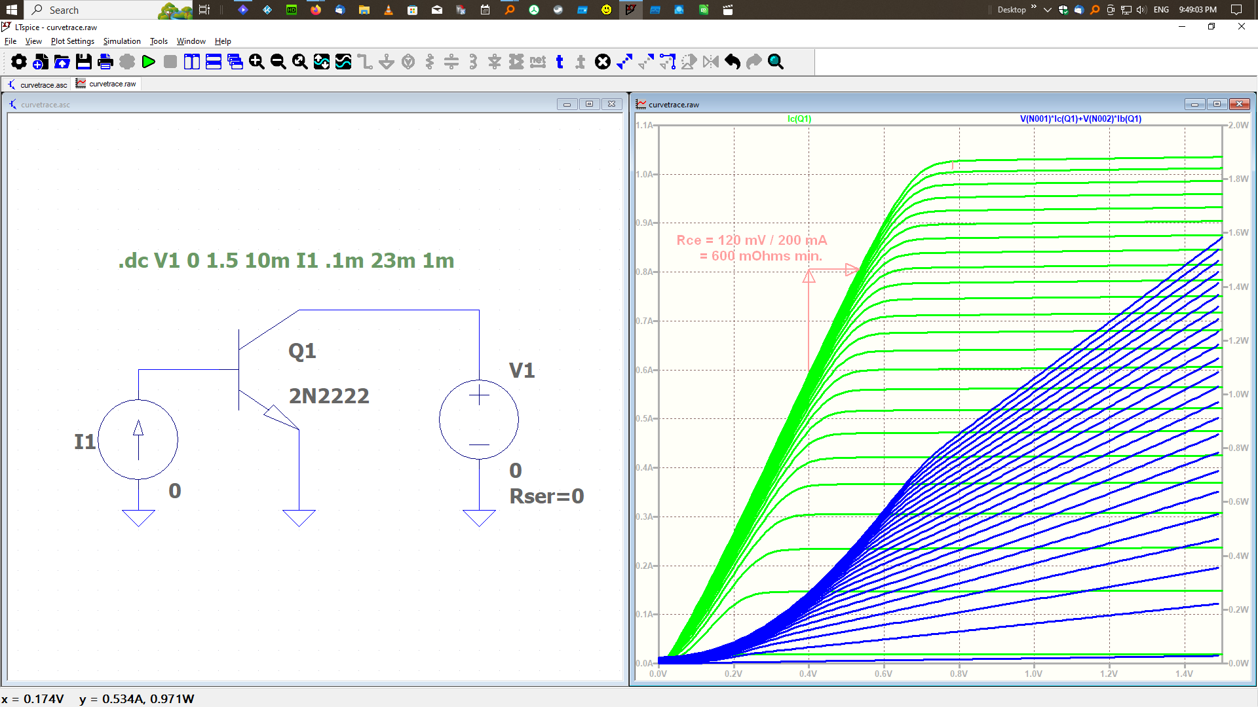
Task: Open the Plot Settings menu
Action: [73, 41]
